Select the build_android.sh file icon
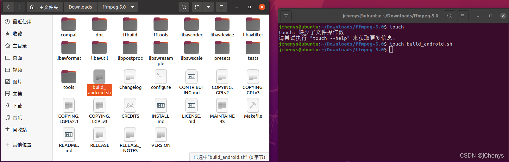Screen dimensions: 509x162 [x=99, y=77]
